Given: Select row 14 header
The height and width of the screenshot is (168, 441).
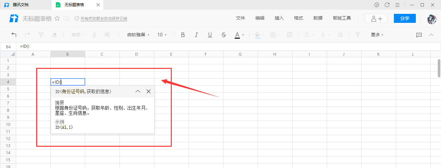Looking at the screenshot, I should [8, 153].
